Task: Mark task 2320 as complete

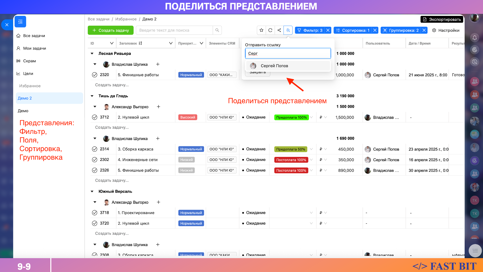Action: (x=95, y=75)
